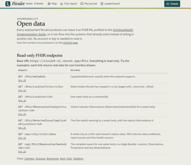Open the My journal label
The image size is (191, 165).
(x=91, y=4)
